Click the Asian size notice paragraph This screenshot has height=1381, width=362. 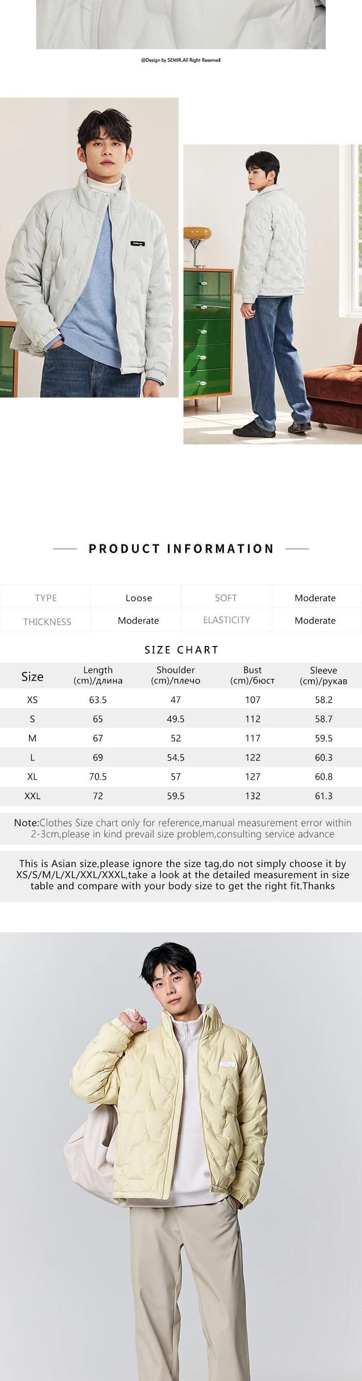[x=182, y=874]
